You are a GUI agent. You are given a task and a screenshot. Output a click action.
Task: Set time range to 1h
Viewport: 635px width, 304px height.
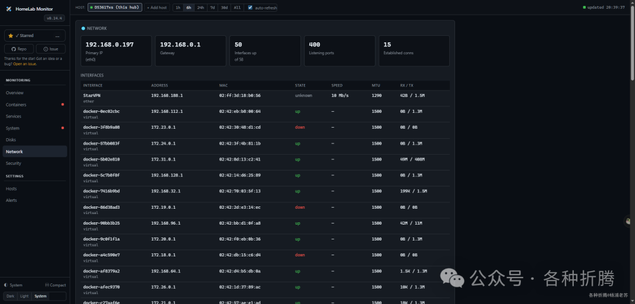pos(178,7)
